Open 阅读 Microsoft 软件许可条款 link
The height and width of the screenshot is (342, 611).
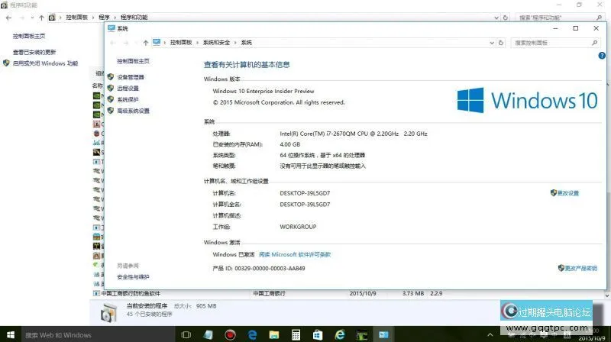tap(295, 254)
